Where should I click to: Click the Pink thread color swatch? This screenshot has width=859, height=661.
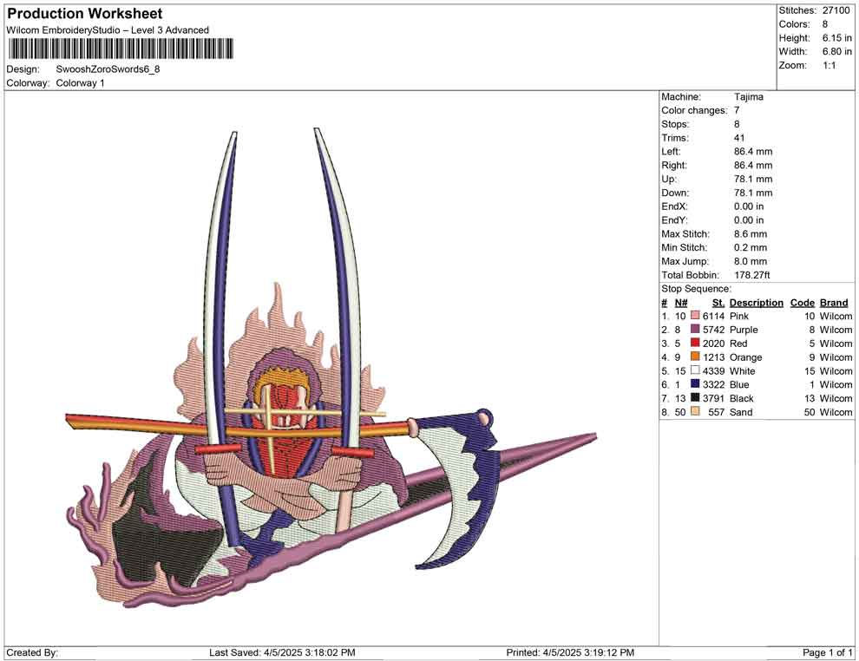[695, 317]
